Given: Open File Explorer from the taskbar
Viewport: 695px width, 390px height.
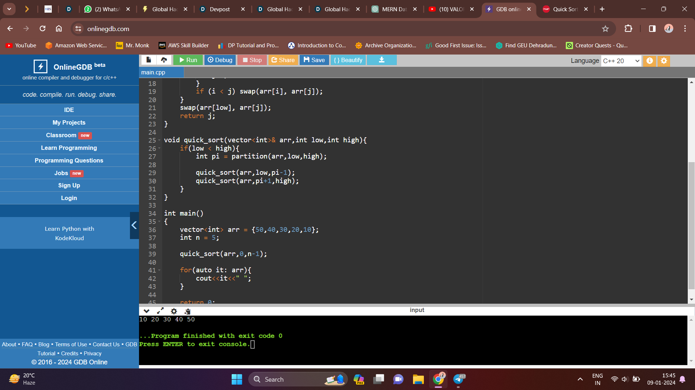Looking at the screenshot, I should (418, 379).
